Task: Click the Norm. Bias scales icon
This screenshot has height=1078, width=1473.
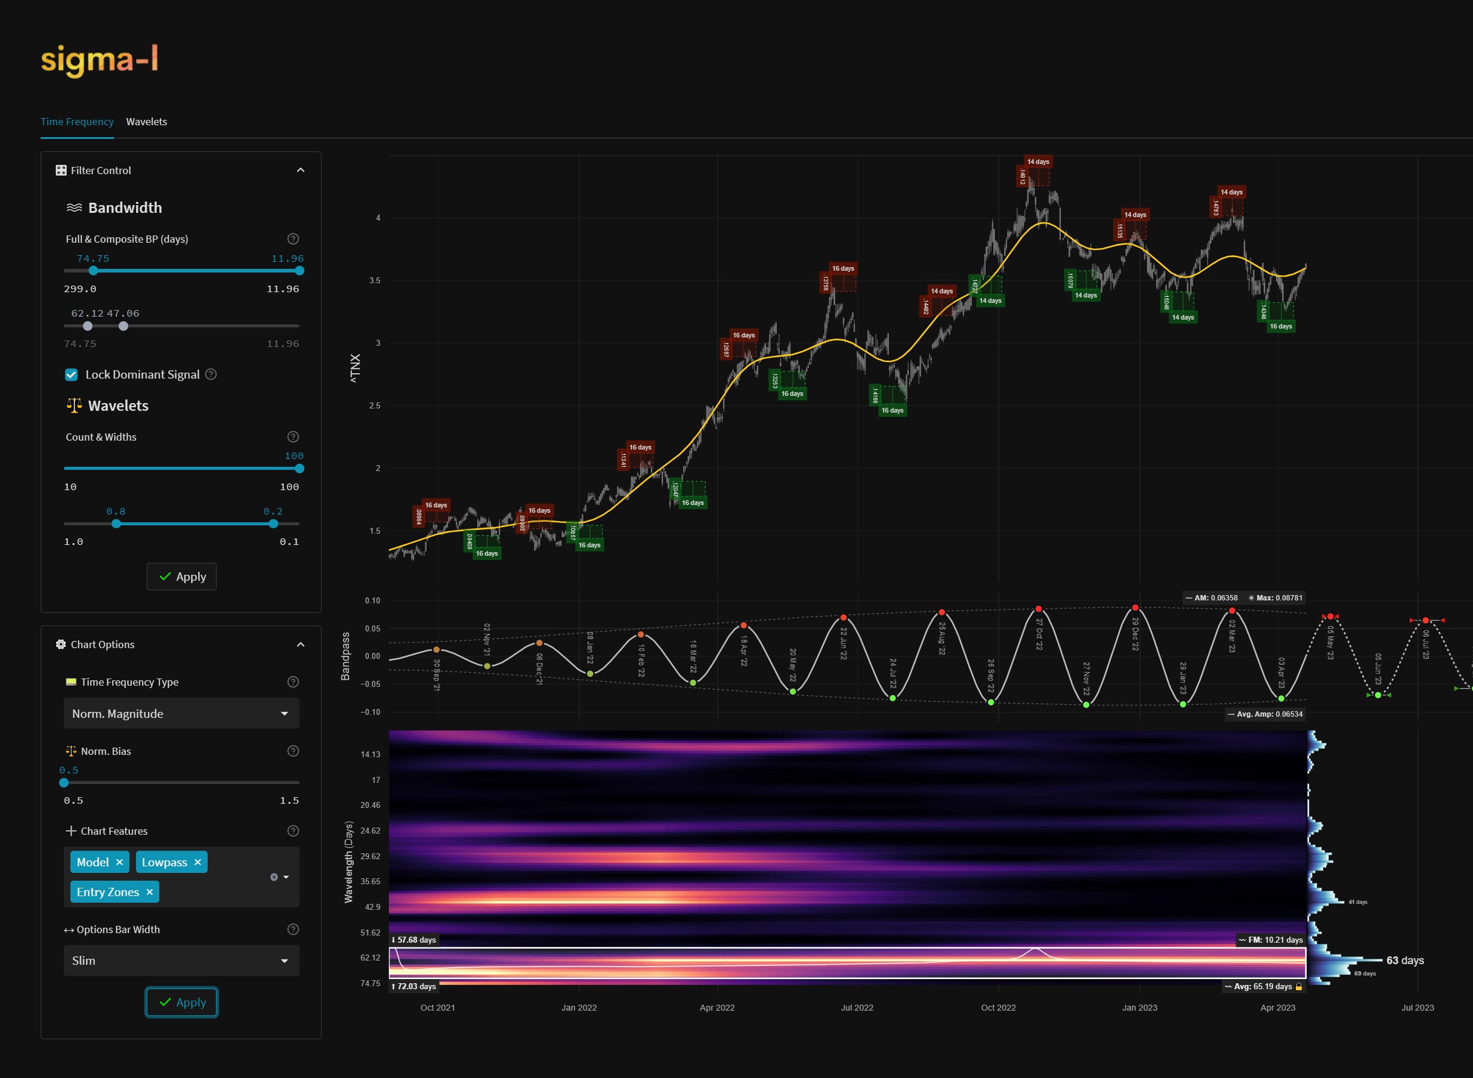Action: (71, 751)
